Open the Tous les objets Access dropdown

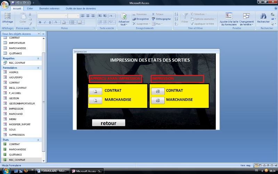(39, 34)
